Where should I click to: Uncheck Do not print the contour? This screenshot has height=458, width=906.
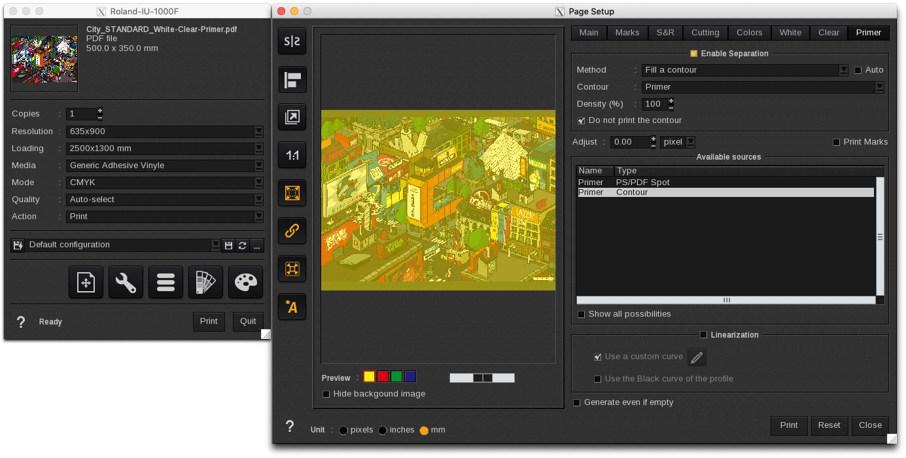point(581,120)
